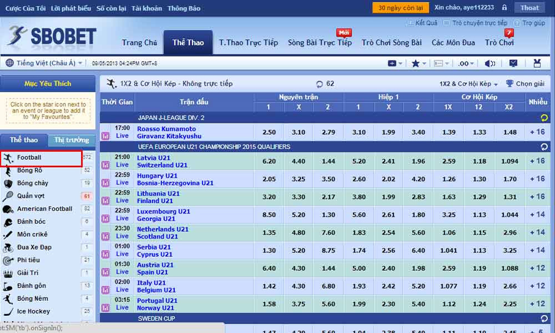This screenshot has width=555, height=333.
Task: Go to the Trang Chủ menu
Action: (139, 43)
